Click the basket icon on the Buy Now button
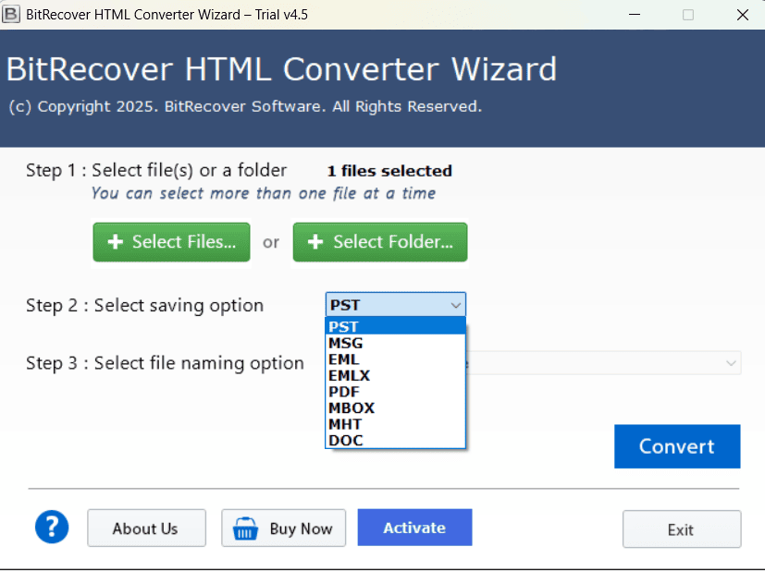Screen dimensions: 765x571 click(x=245, y=528)
